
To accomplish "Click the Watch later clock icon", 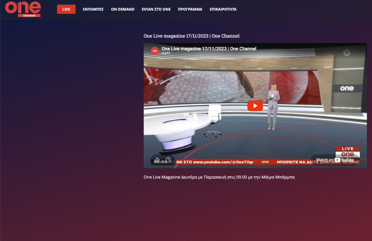I will [x=168, y=160].
